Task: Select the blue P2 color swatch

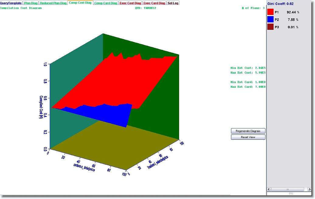Action: click(x=270, y=19)
